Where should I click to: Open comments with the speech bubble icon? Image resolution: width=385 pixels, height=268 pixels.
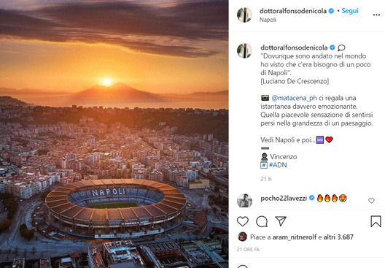click(x=262, y=221)
